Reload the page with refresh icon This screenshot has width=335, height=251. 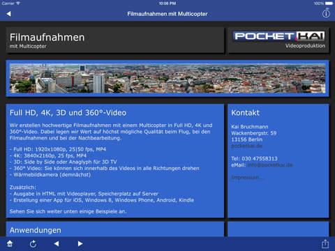pyautogui.click(x=33, y=244)
